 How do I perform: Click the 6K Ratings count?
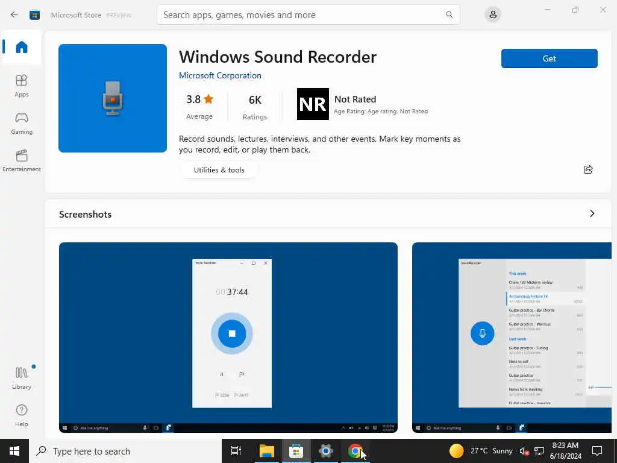(255, 107)
